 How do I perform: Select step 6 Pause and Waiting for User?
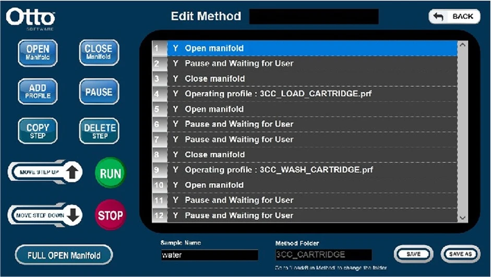(x=305, y=124)
